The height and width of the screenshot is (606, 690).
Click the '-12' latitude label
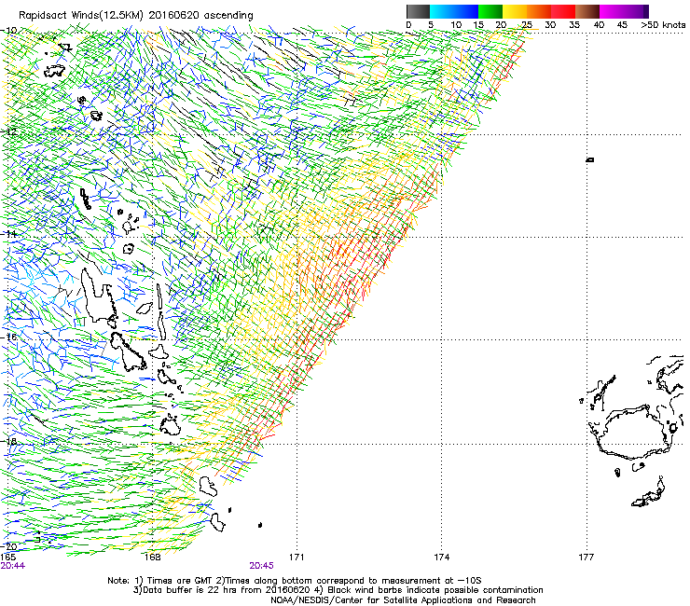[x=8, y=131]
